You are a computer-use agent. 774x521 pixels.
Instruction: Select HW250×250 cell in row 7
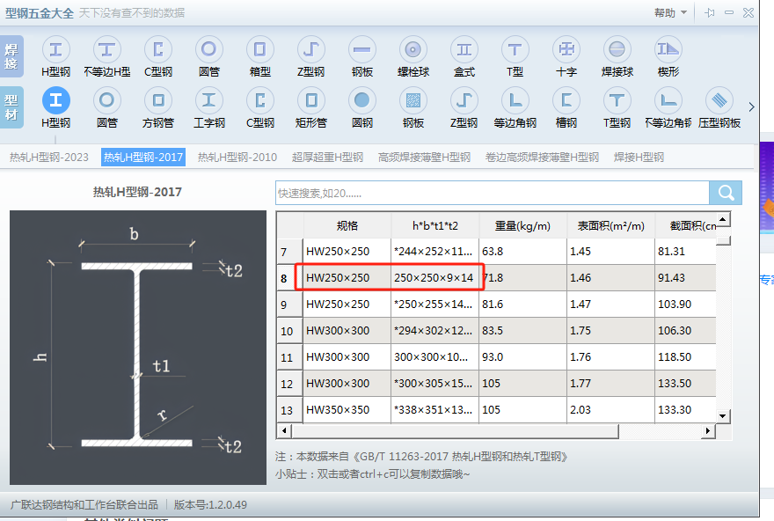(347, 252)
